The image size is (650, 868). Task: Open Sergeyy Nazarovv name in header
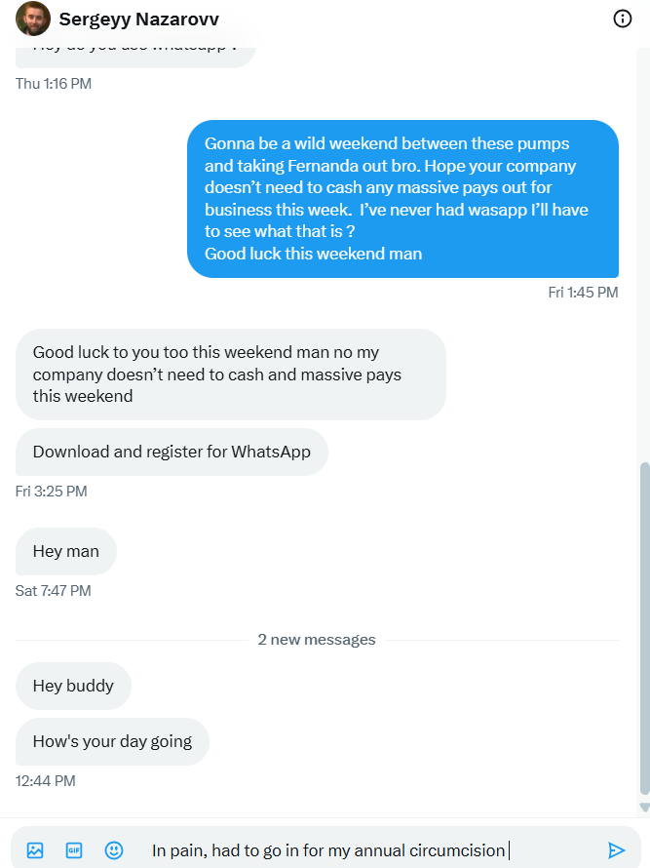click(138, 20)
